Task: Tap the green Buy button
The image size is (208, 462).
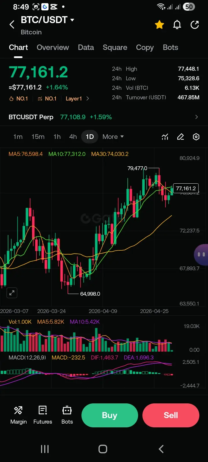Action: (x=110, y=415)
